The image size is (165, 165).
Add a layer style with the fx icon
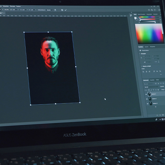tap(160, 115)
